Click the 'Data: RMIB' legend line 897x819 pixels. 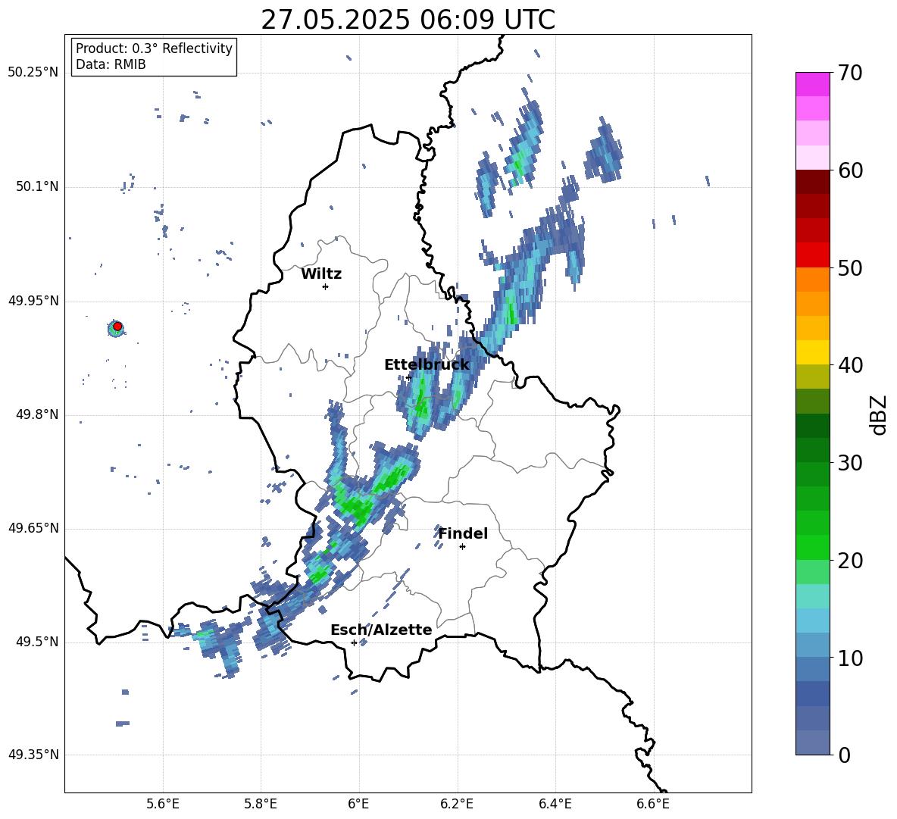tap(111, 64)
